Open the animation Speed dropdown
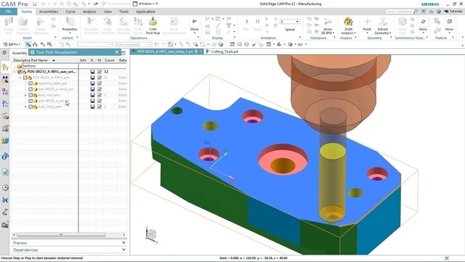The height and width of the screenshot is (262, 465). (x=297, y=22)
